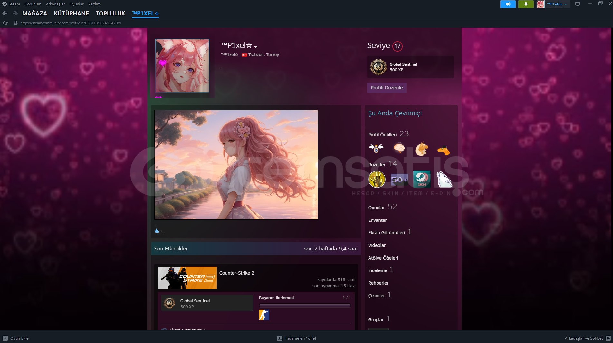
Task: Click the Başarım İlerlemesi progress bar
Action: (305, 305)
